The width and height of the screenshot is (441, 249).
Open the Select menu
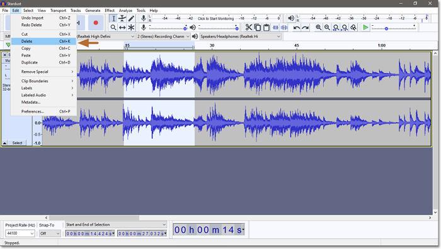coord(28,11)
